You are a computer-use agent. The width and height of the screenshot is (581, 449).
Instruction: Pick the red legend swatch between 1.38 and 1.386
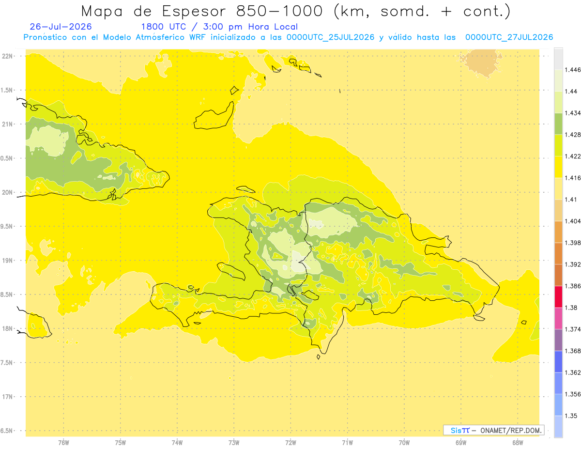(x=558, y=296)
